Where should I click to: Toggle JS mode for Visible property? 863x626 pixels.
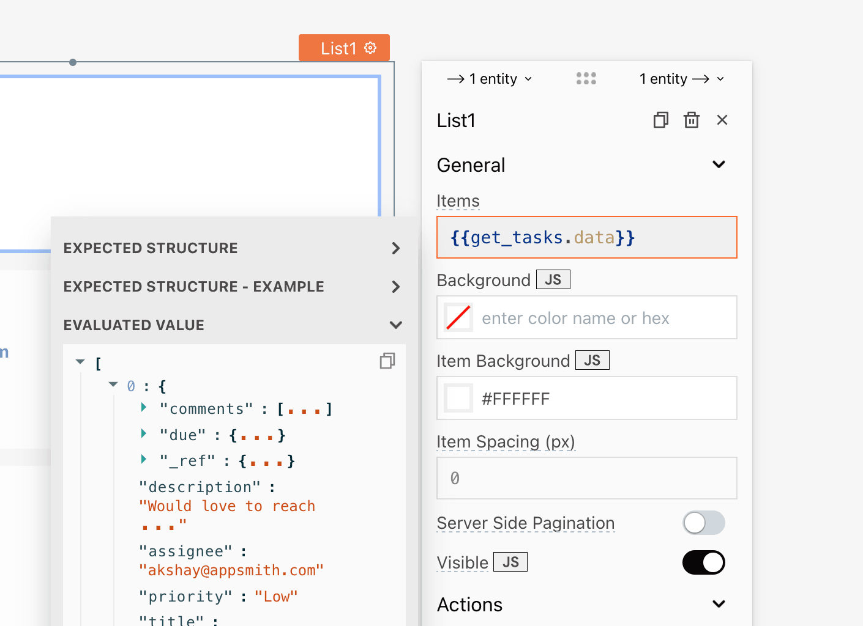(x=510, y=562)
